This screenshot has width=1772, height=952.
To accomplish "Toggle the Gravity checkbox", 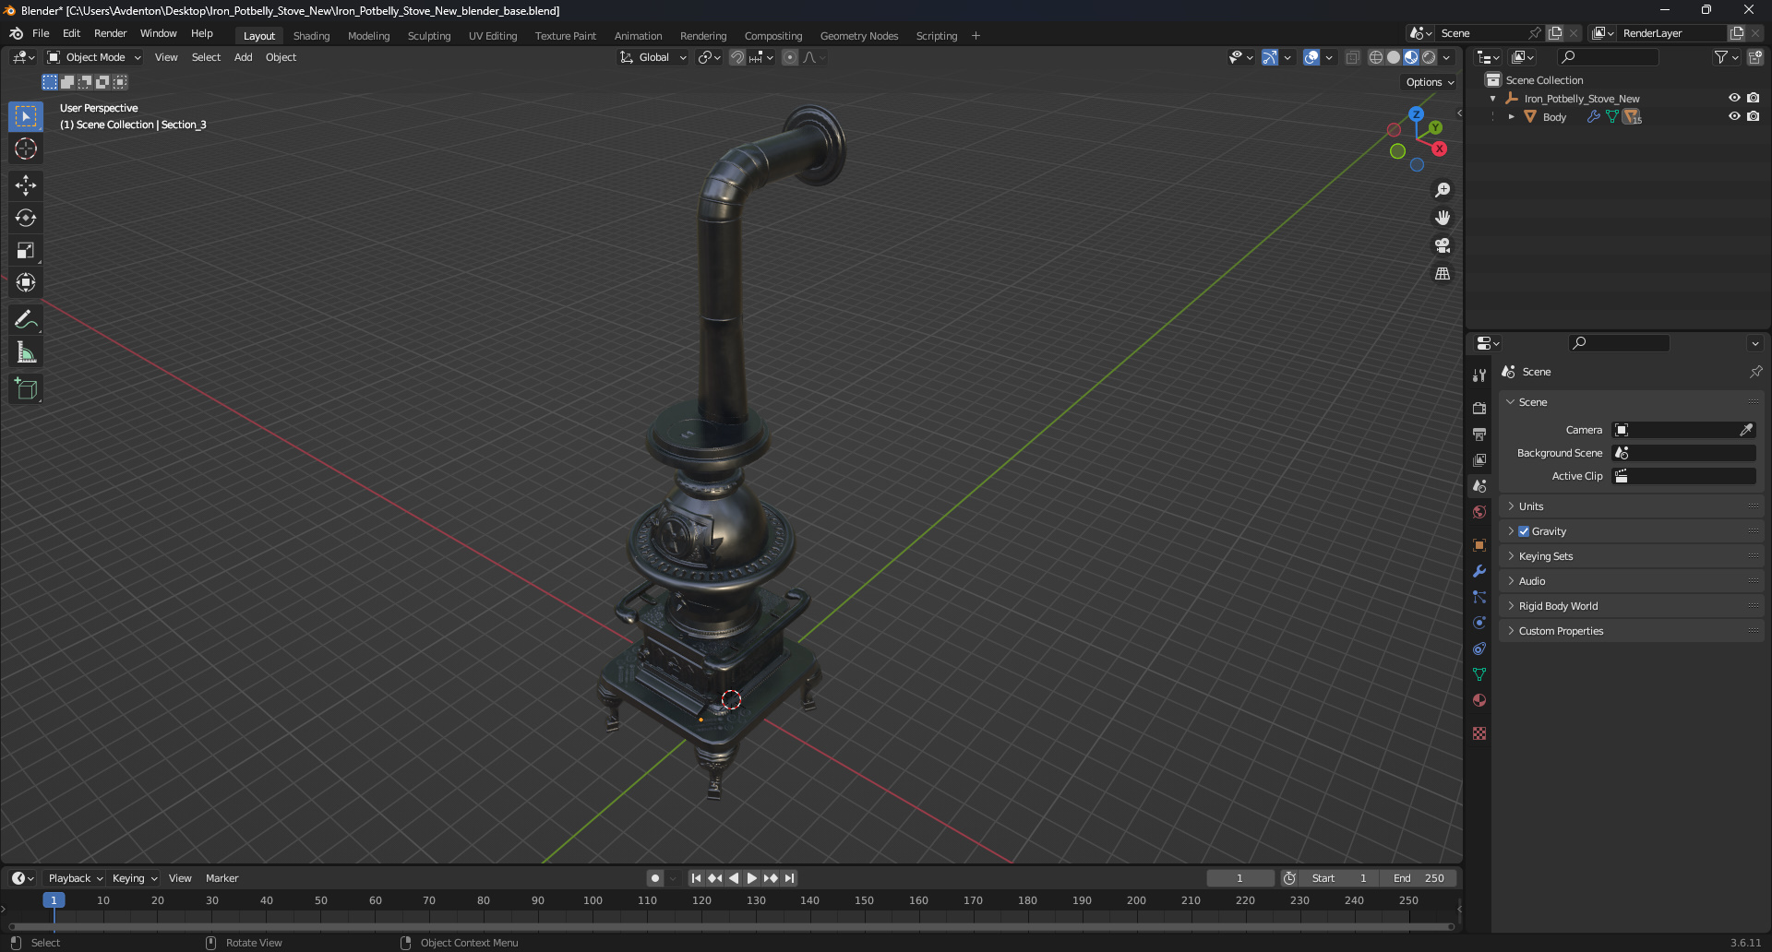I will click(x=1524, y=531).
